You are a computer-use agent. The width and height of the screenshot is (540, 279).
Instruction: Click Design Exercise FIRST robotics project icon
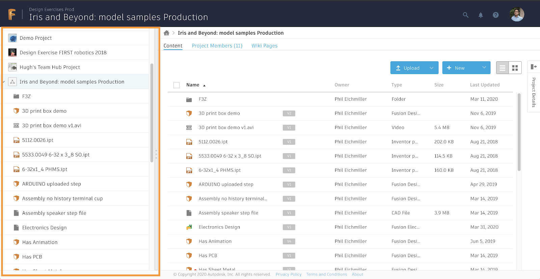[12, 53]
